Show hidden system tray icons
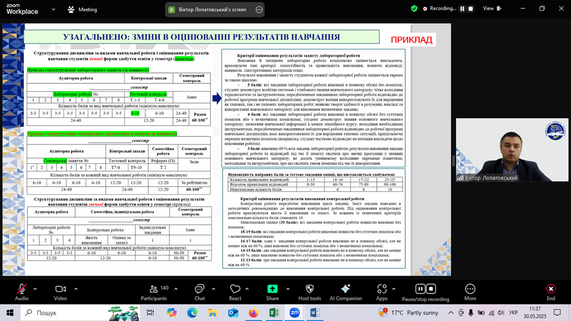571x321 pixels. pyautogui.click(x=451, y=312)
